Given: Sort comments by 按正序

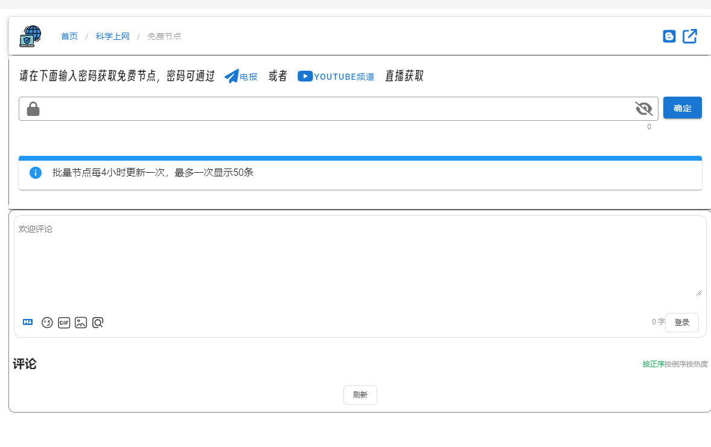Looking at the screenshot, I should [653, 364].
